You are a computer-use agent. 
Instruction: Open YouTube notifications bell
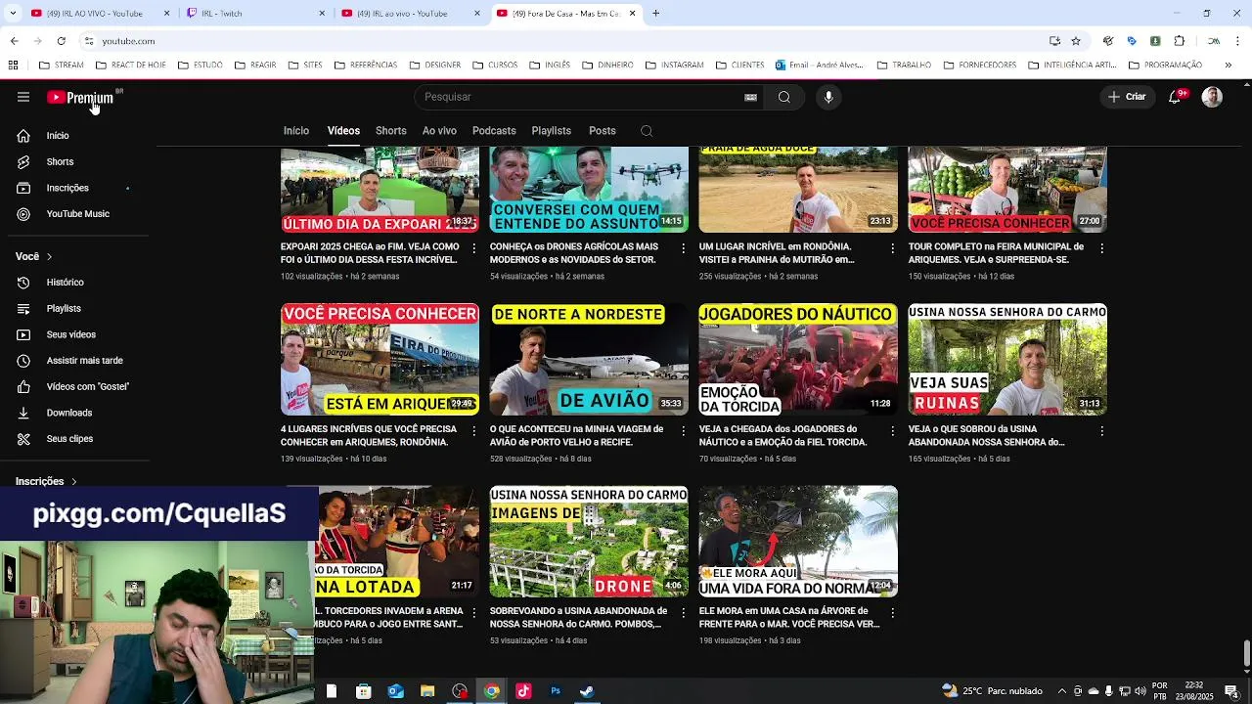click(1175, 97)
